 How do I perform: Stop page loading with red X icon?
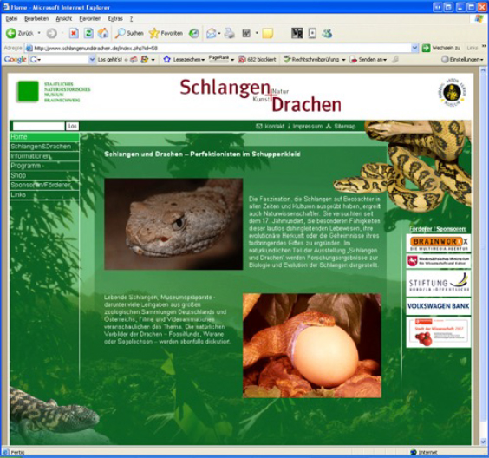[74, 33]
